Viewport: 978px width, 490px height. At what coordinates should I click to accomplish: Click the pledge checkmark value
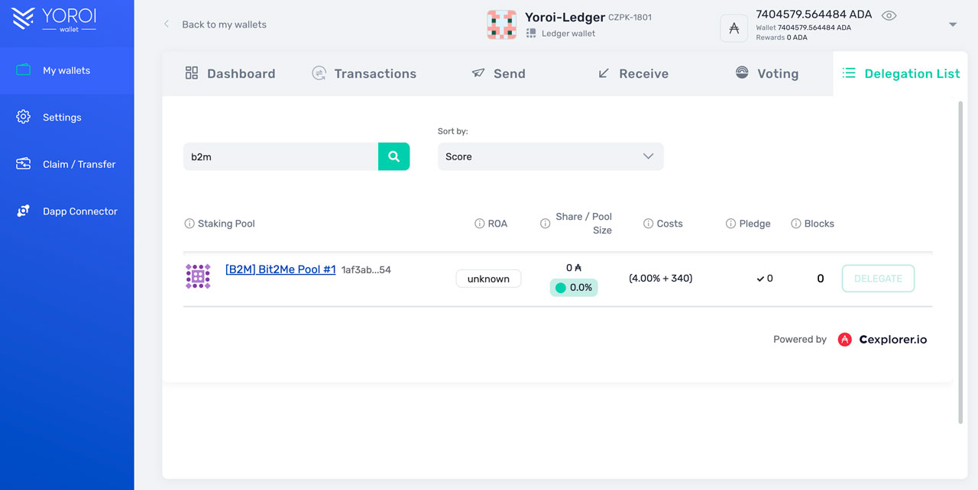765,279
